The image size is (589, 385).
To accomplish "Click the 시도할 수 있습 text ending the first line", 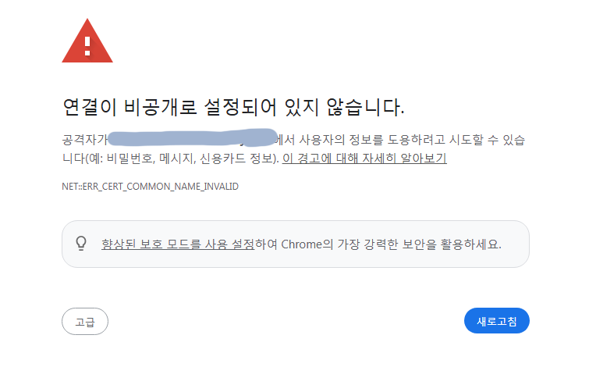I will [488, 140].
